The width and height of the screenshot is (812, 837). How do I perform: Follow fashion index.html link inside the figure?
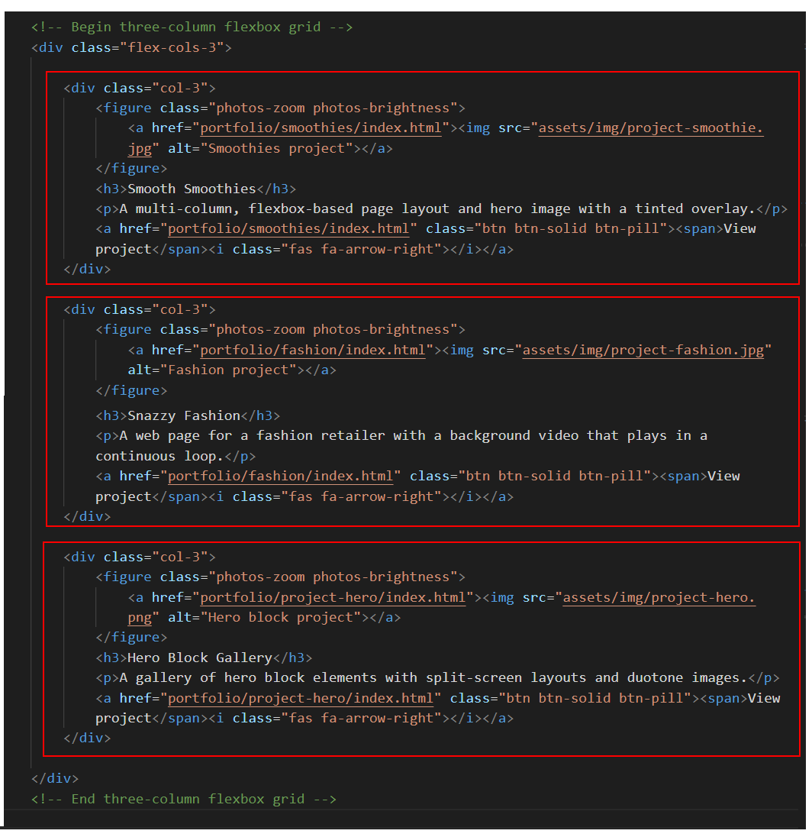tap(312, 350)
